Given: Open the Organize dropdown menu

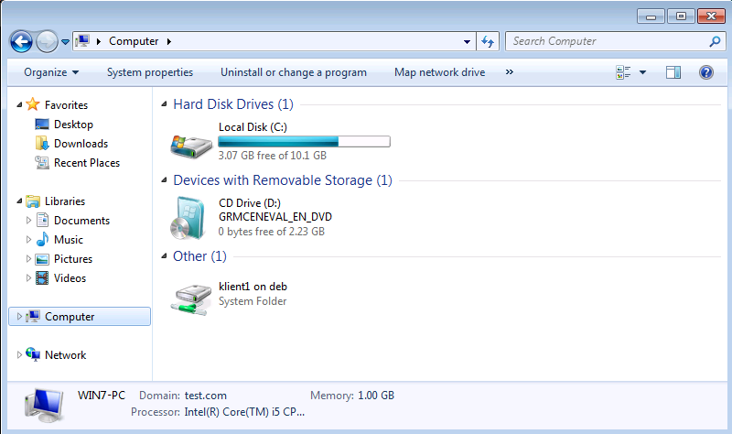Looking at the screenshot, I should [51, 72].
